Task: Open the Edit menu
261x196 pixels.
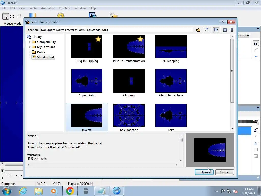Action: click(x=12, y=8)
